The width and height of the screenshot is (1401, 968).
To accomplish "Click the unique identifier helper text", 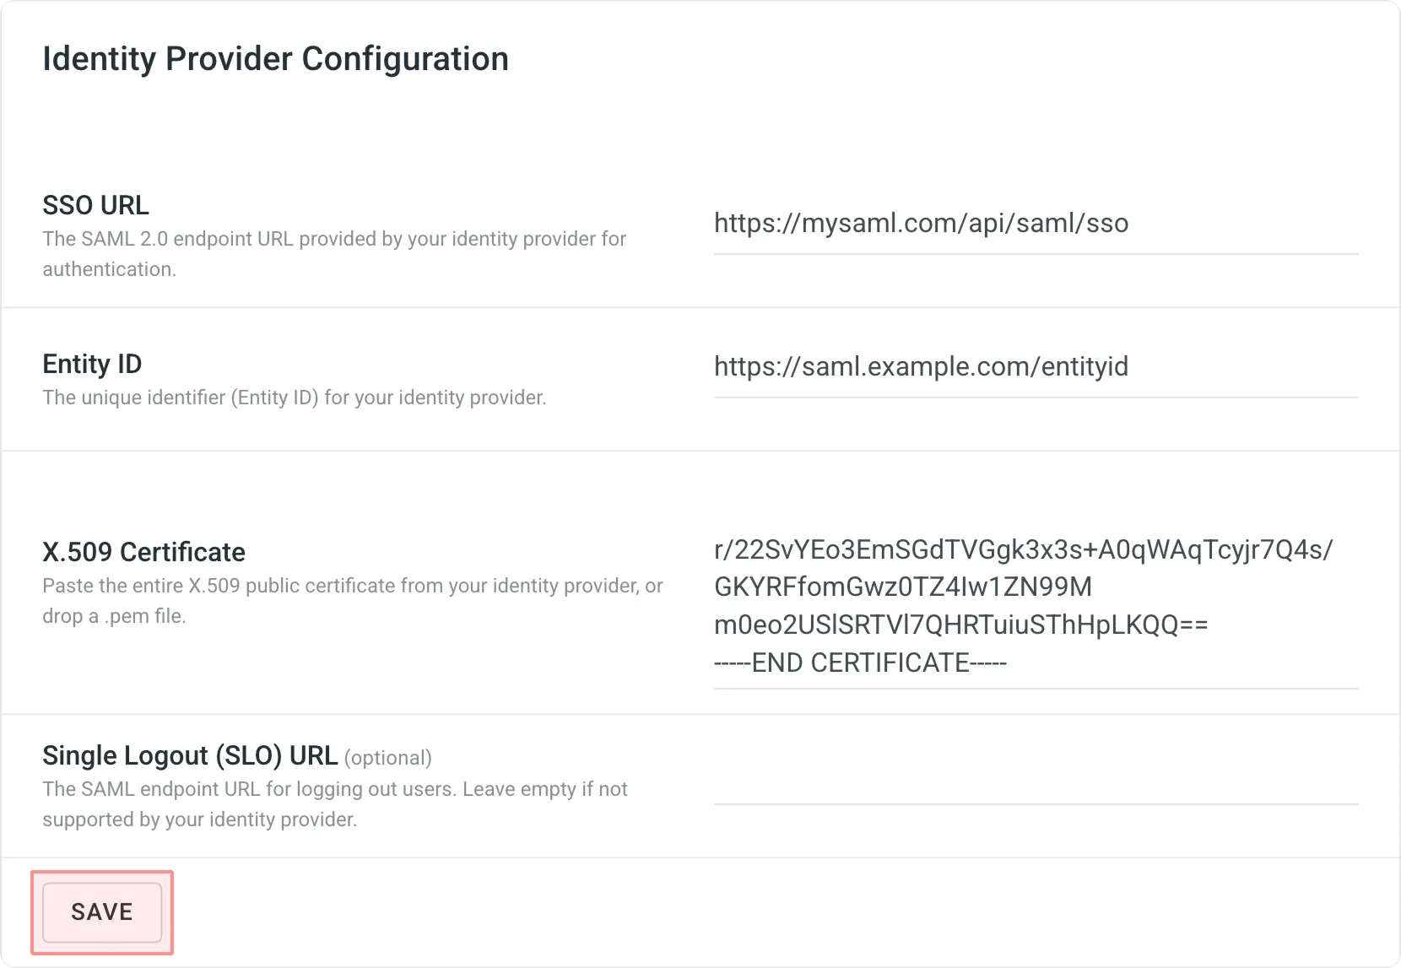I will click(x=295, y=397).
